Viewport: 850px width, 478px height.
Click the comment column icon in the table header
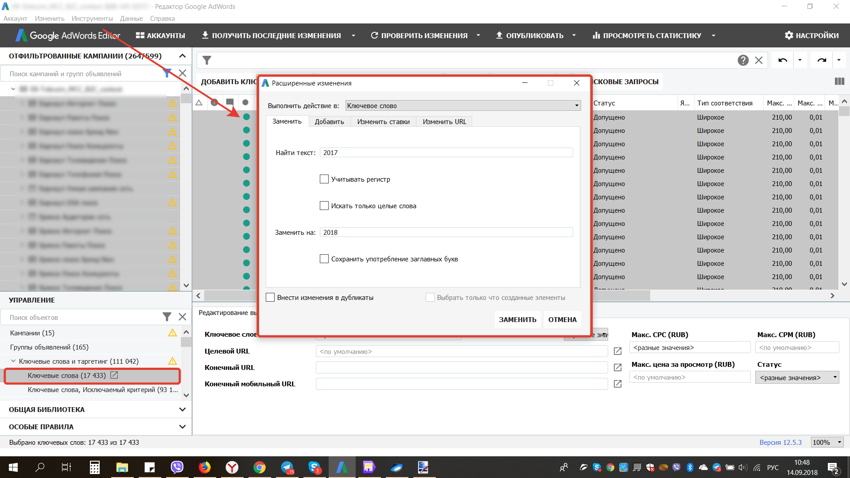(x=230, y=102)
